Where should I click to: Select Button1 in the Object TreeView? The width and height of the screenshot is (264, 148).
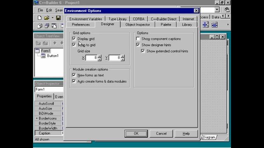pos(53,56)
